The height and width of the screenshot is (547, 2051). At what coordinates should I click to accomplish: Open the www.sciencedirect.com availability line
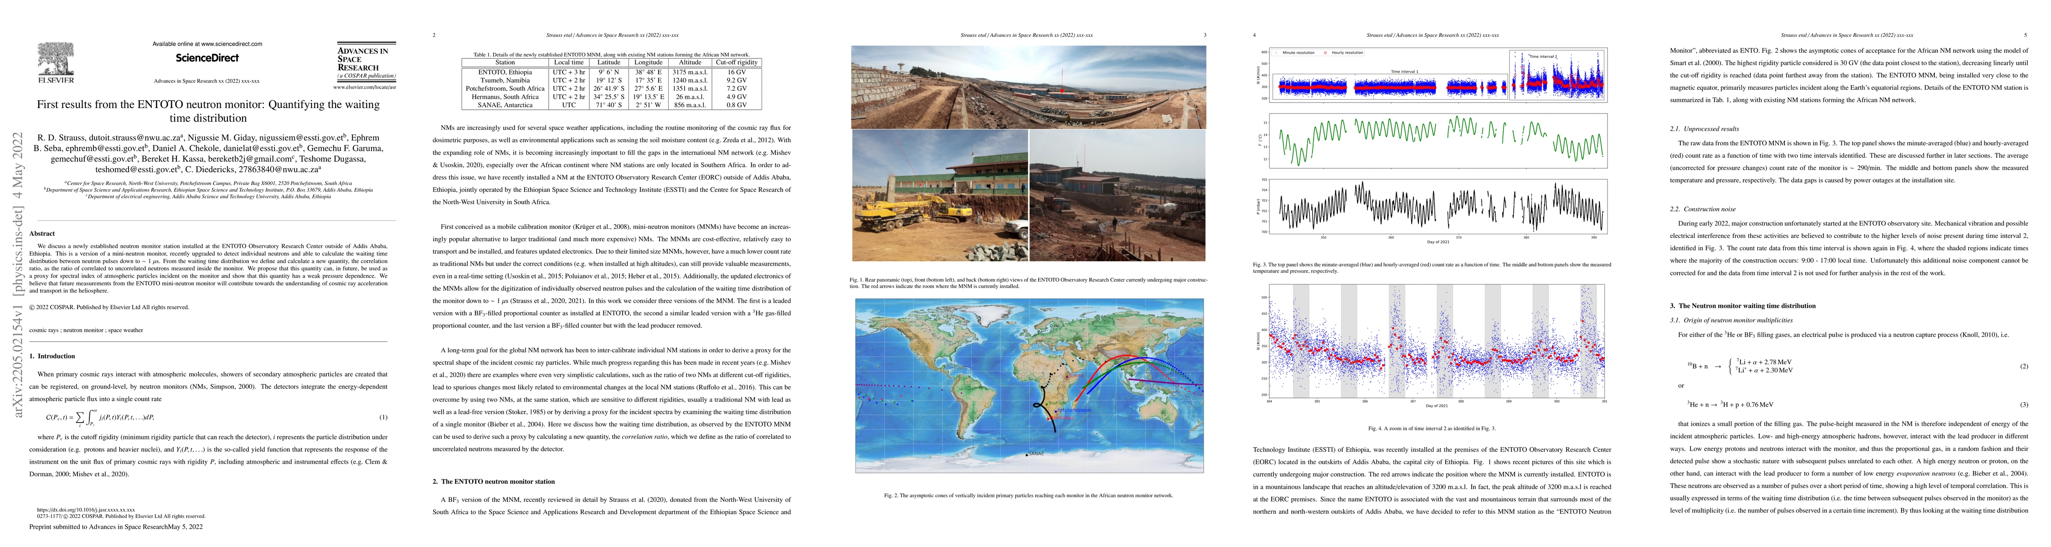(x=207, y=44)
